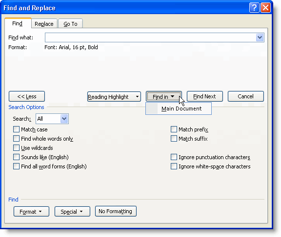
Task: Open the Search direction combo box
Action: click(52, 119)
